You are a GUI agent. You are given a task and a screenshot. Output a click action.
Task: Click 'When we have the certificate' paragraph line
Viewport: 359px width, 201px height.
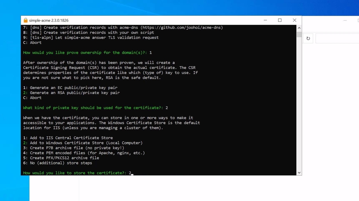[108, 118]
